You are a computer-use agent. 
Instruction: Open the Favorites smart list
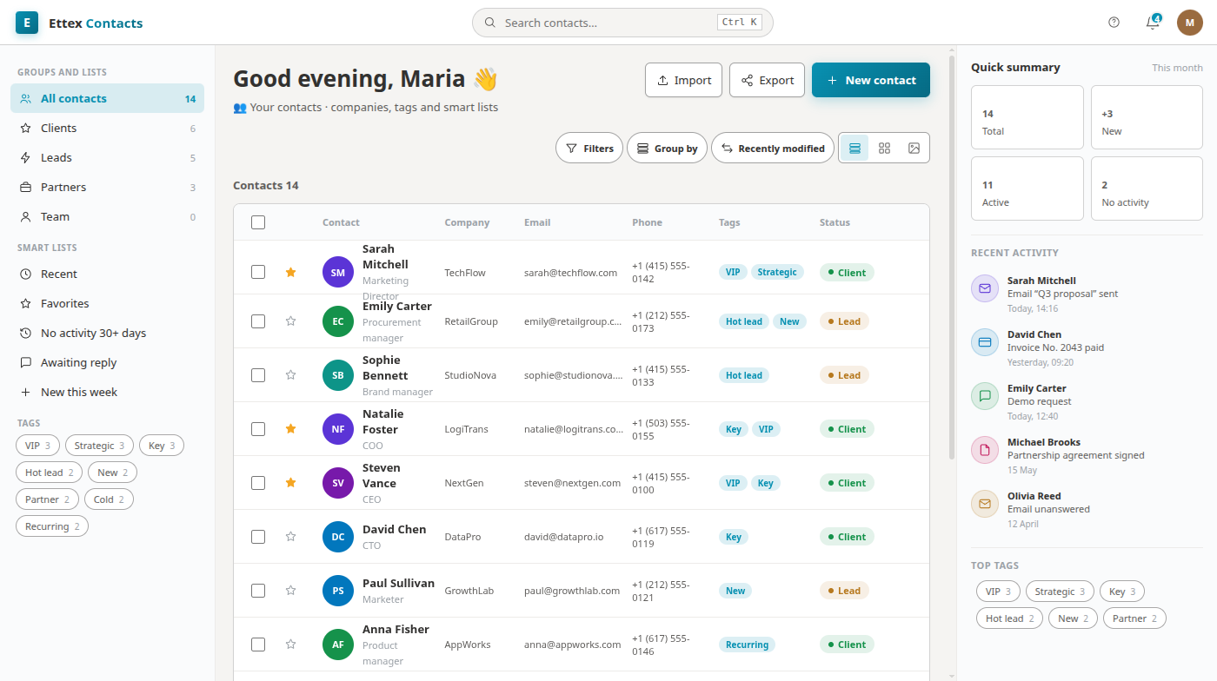click(x=107, y=303)
